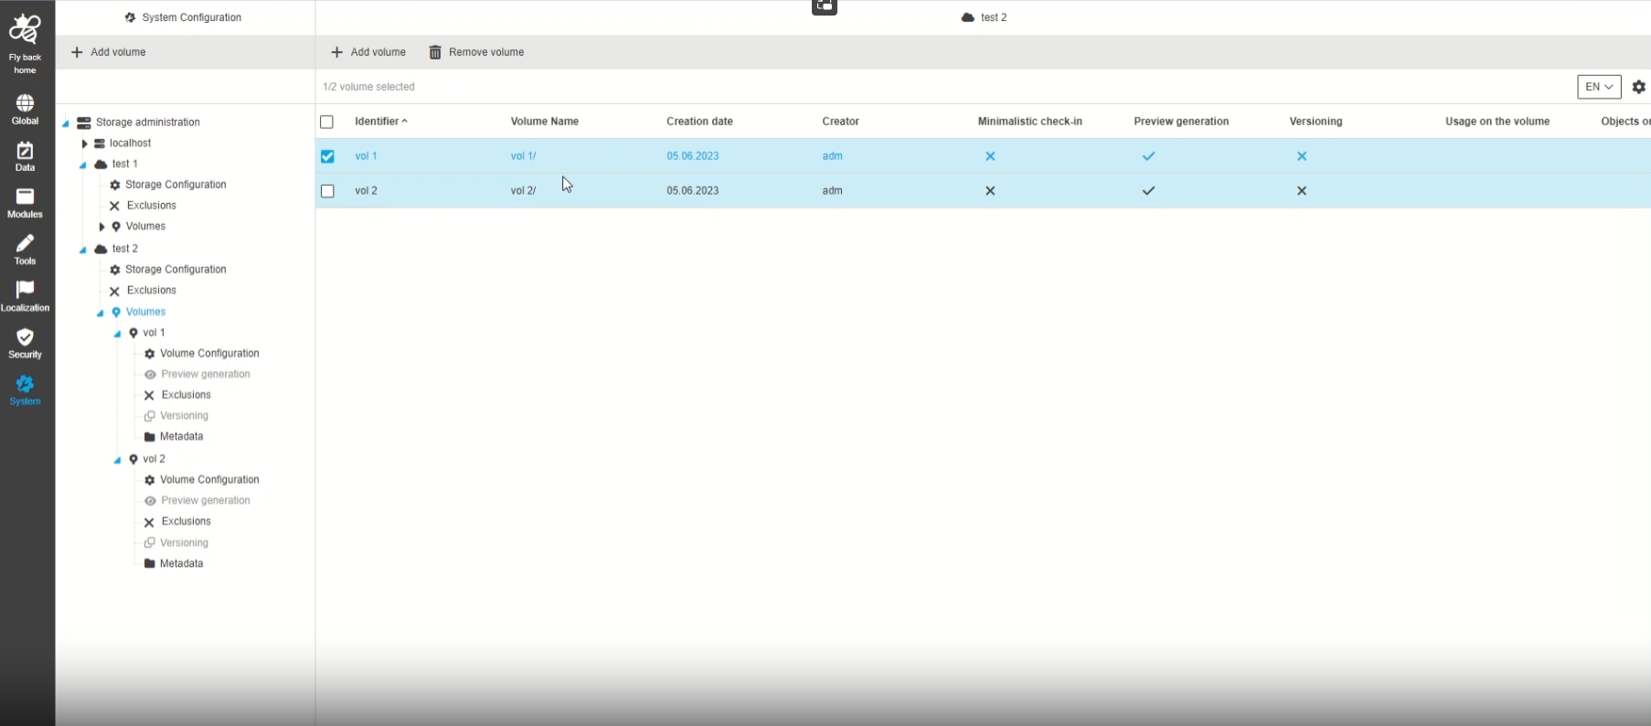Open the Modules section in sidebar
This screenshot has height=726, width=1651.
pyautogui.click(x=25, y=203)
